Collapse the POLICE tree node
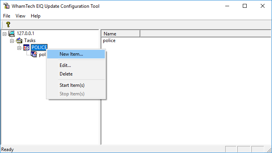The width and height of the screenshot is (272, 153). [19, 48]
